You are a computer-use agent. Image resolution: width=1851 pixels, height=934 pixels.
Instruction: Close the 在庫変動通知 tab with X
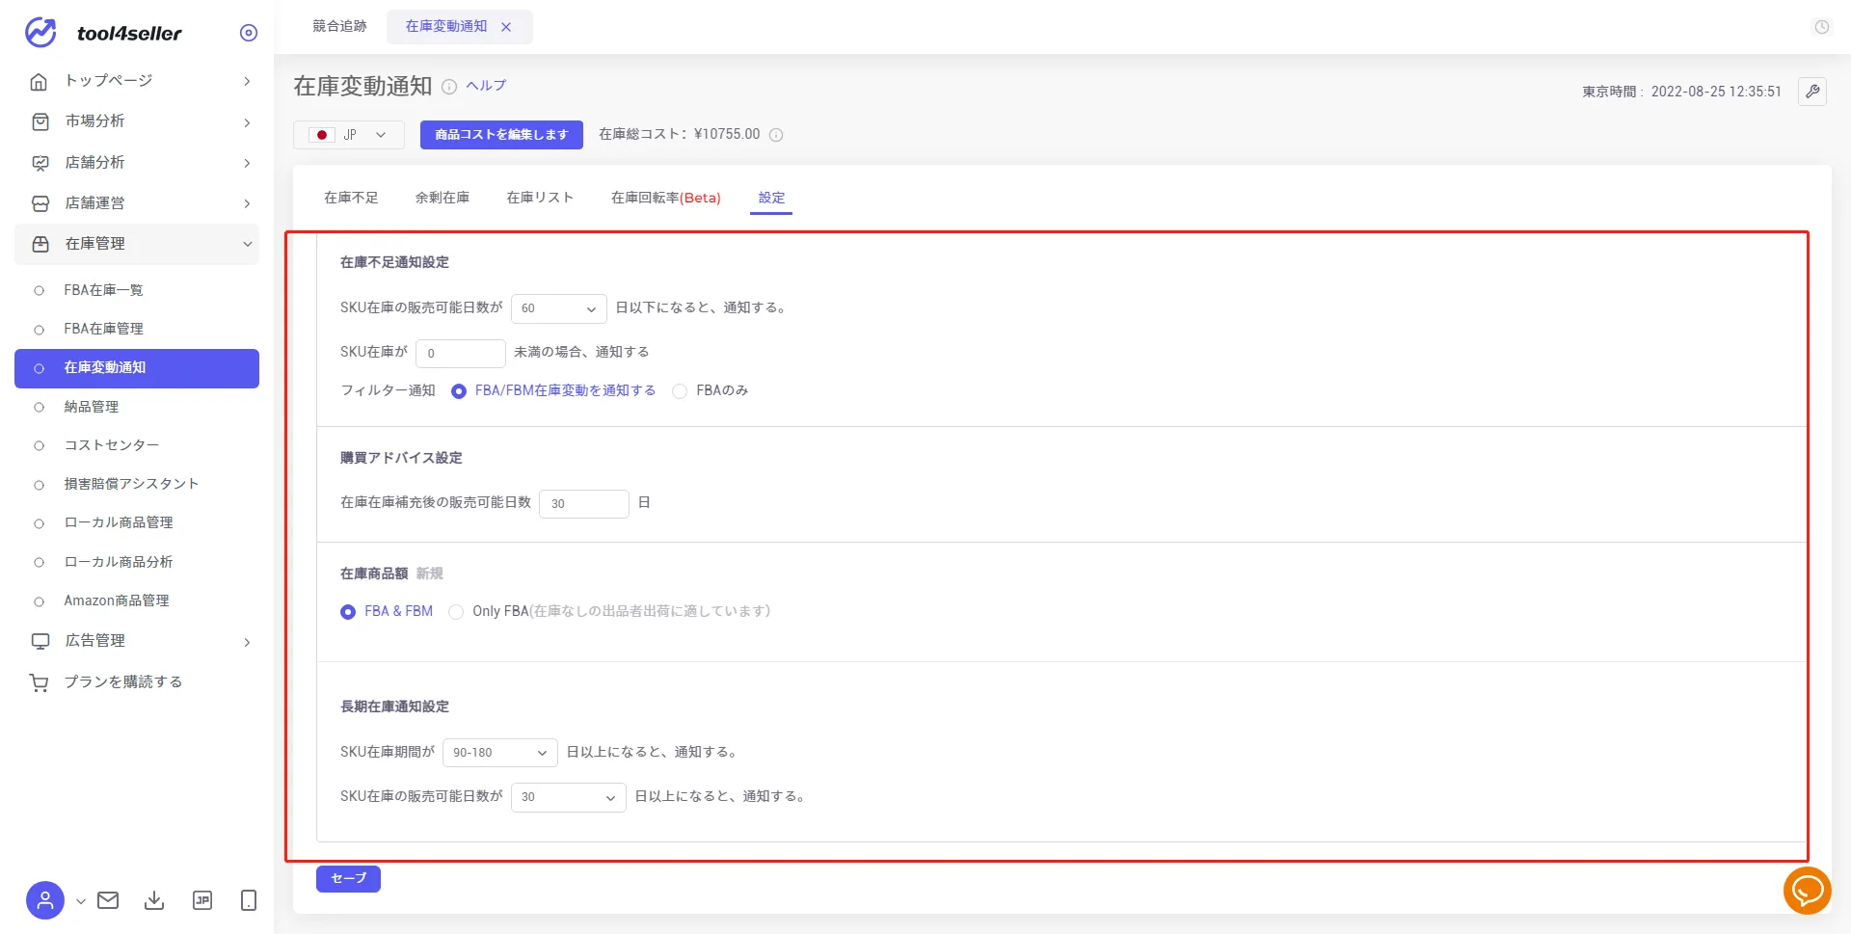506,27
